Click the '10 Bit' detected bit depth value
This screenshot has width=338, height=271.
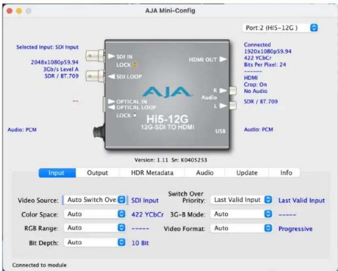coord(140,243)
